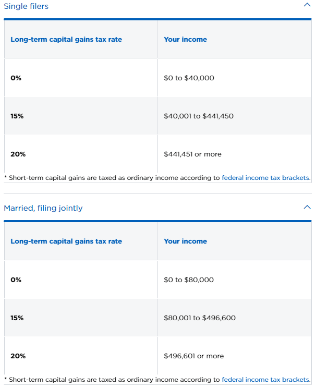Click the Single filers heading
Viewport: 316px width, 387px height.
[26, 6]
